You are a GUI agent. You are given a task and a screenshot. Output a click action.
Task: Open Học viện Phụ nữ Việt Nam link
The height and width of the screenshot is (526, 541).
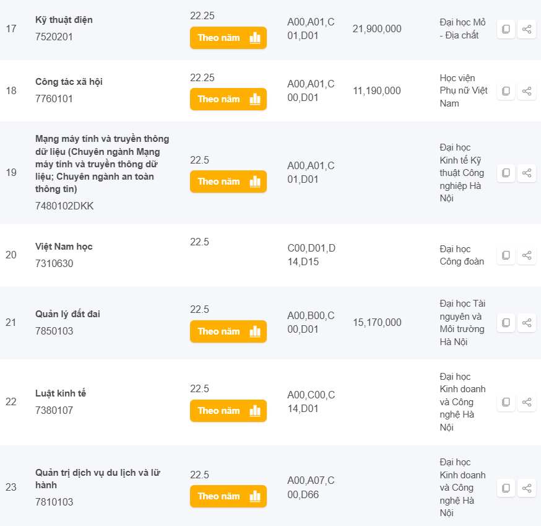[464, 90]
